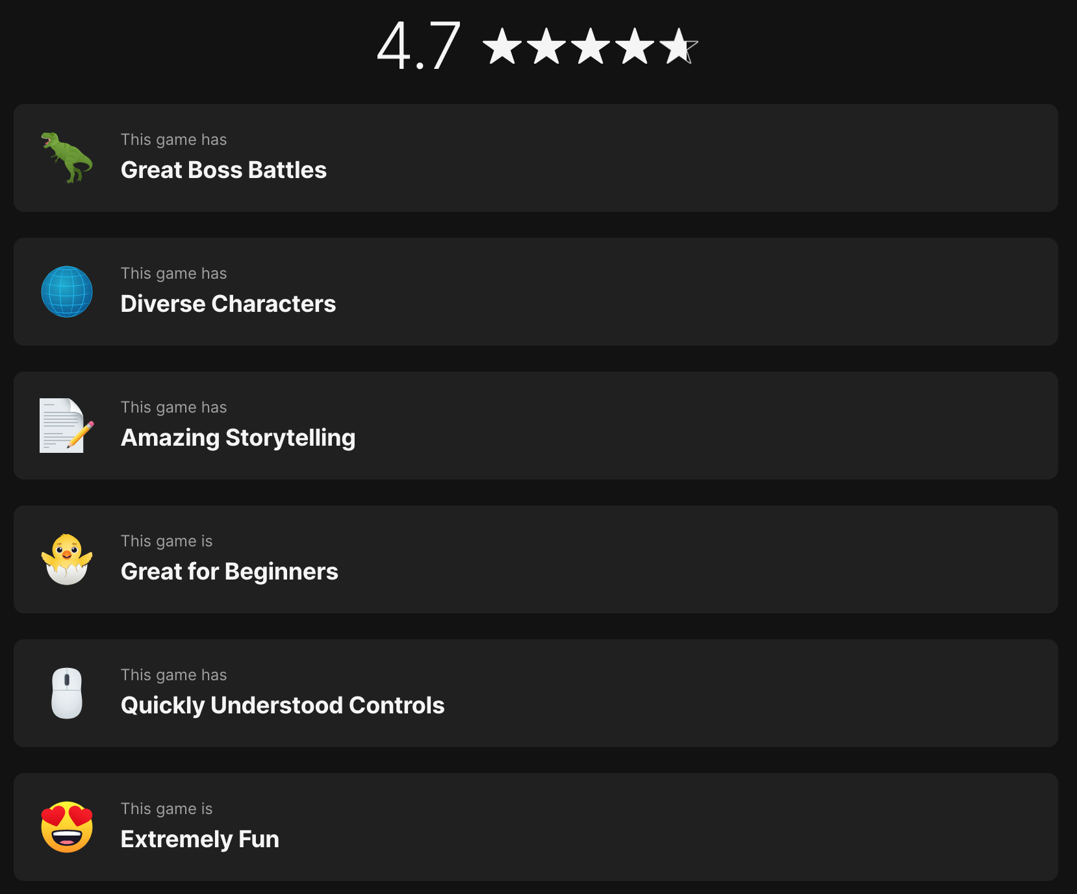Click the Amazing Storytelling heading
Image resolution: width=1077 pixels, height=894 pixels.
238,438
